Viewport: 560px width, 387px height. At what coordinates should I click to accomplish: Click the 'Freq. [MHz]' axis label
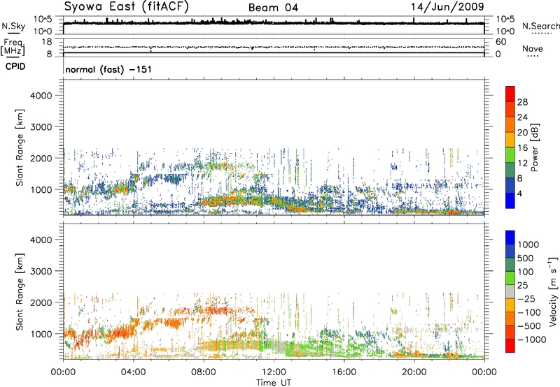13,48
